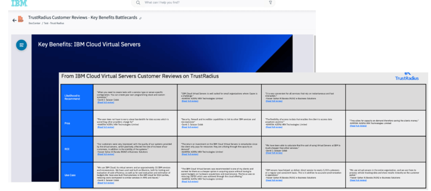The height and width of the screenshot is (191, 431).
Task: Open full review for "We use IBM Cloud" quote
Action: click(x=106, y=183)
